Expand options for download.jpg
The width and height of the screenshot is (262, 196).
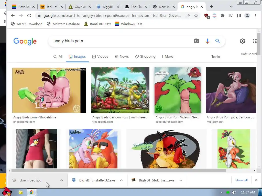(62, 180)
